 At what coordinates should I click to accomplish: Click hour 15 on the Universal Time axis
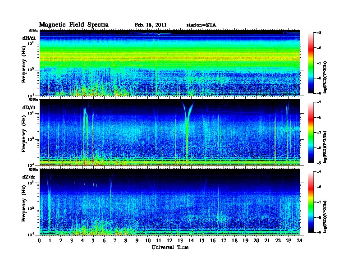tap(202, 241)
